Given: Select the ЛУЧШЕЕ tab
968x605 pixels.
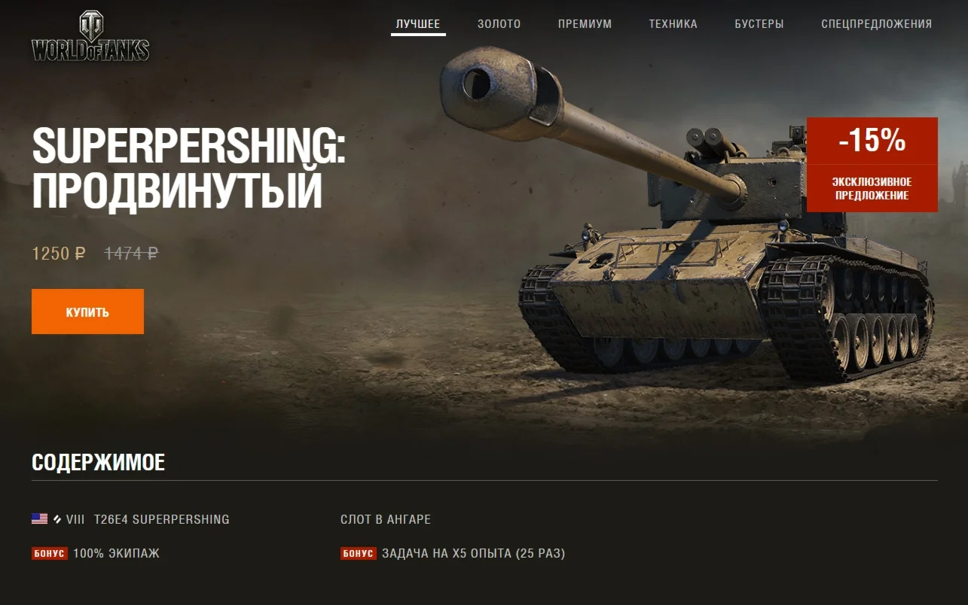Looking at the screenshot, I should 418,24.
